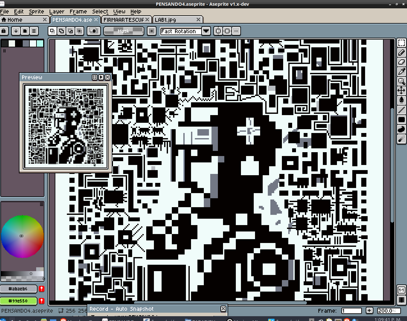Select the Rectangular Marquee tool
Screen dimensions: 407x321
click(401, 43)
